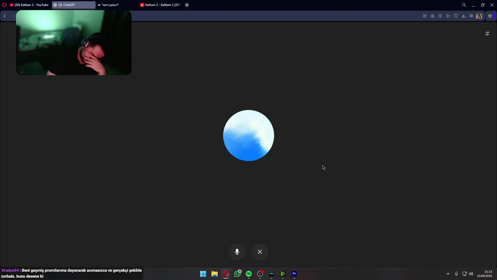Click the system tray microphone icon

[456, 274]
